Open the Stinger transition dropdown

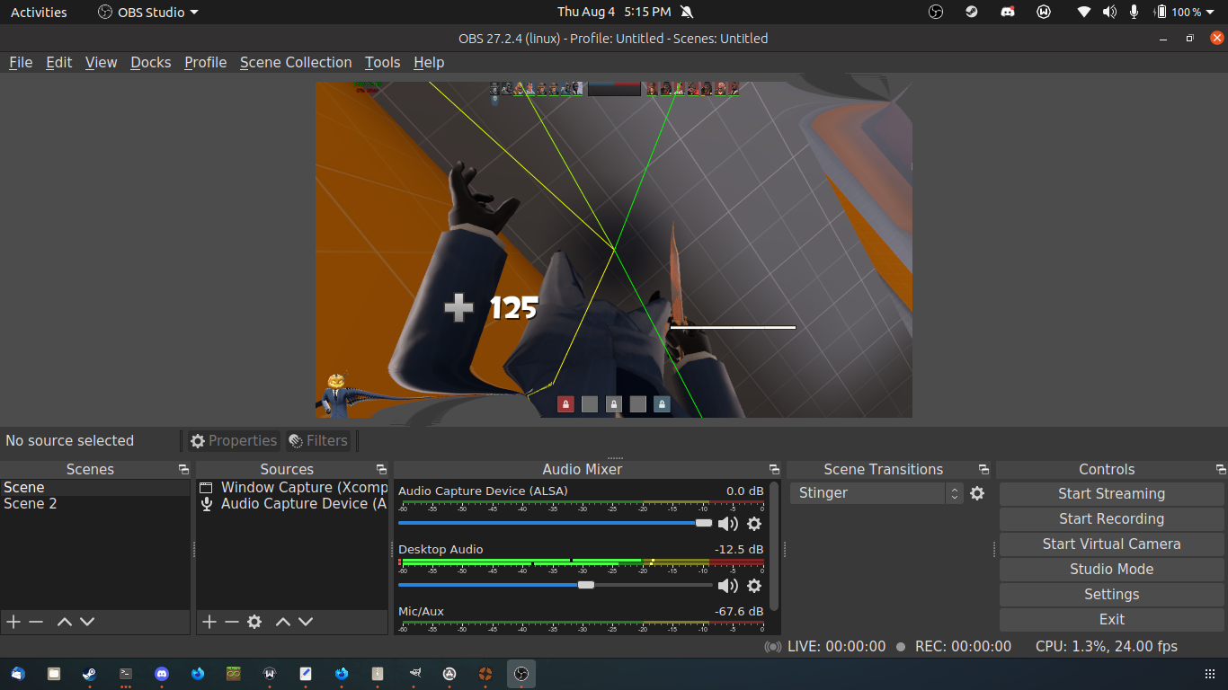coord(877,493)
